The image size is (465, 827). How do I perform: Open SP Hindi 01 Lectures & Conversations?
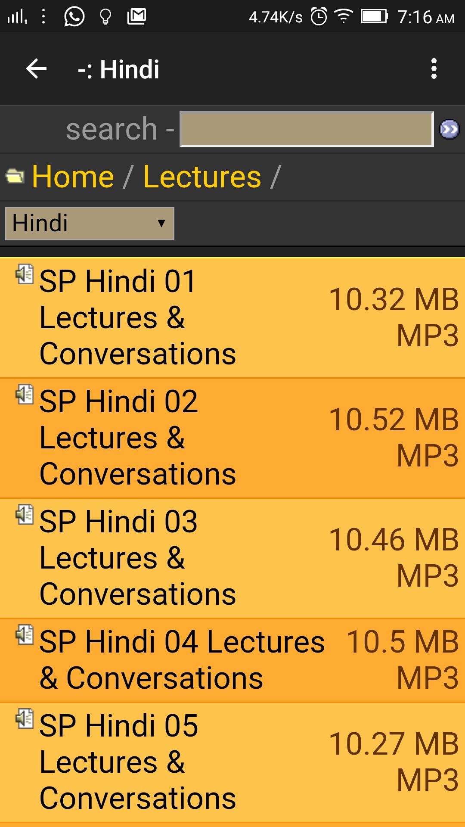coord(138,317)
